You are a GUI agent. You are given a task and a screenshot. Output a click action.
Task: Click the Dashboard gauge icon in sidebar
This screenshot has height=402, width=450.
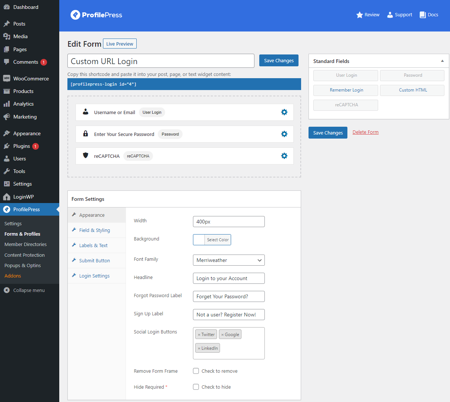tap(7, 7)
